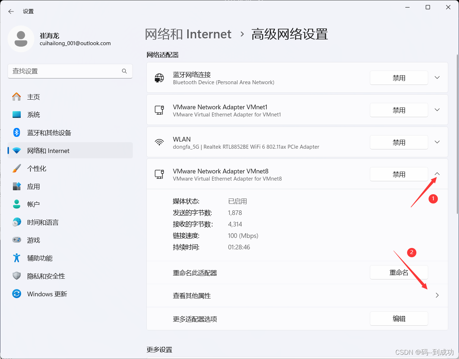Click the WLAN Wi-Fi adapter icon

(159, 142)
